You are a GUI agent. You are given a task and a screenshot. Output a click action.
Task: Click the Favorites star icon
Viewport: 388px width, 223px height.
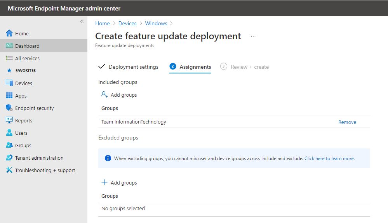pos(9,71)
